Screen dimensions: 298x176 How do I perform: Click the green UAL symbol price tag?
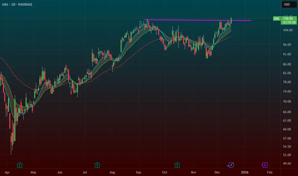277,19
